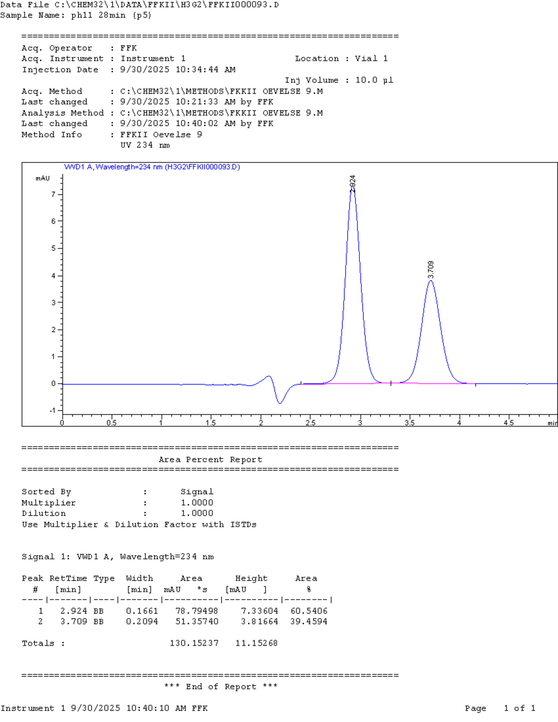The width and height of the screenshot is (558, 722).
Task: Click the Multiplier value 1.0000
Action: coord(197,503)
